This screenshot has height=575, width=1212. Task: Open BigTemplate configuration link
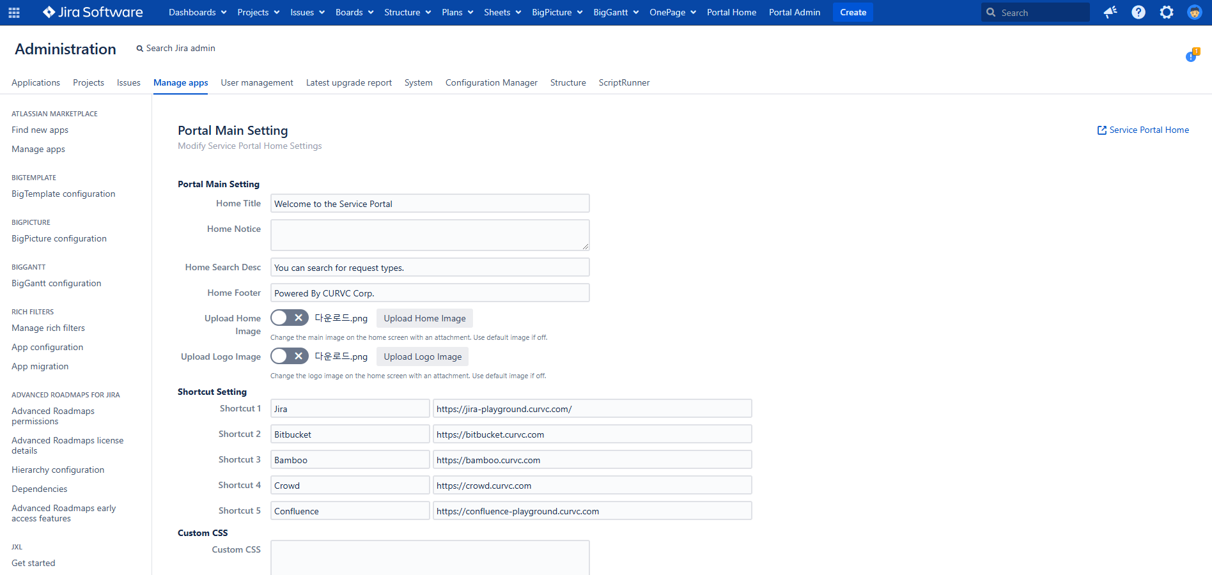click(x=63, y=194)
